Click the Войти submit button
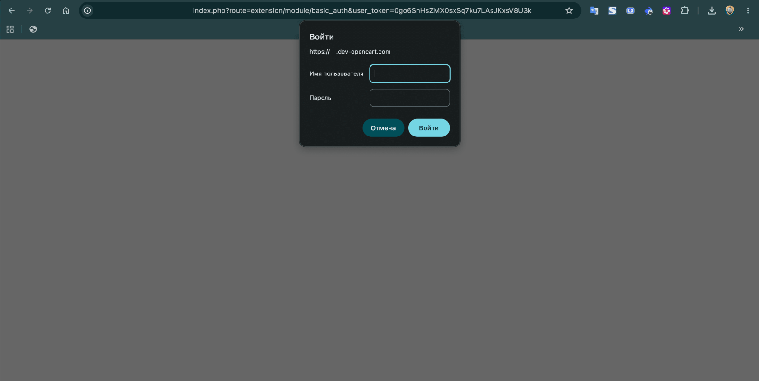 [x=429, y=128]
